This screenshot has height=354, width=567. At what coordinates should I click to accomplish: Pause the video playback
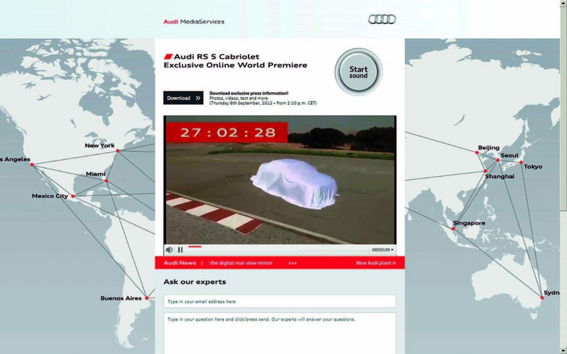coord(180,249)
